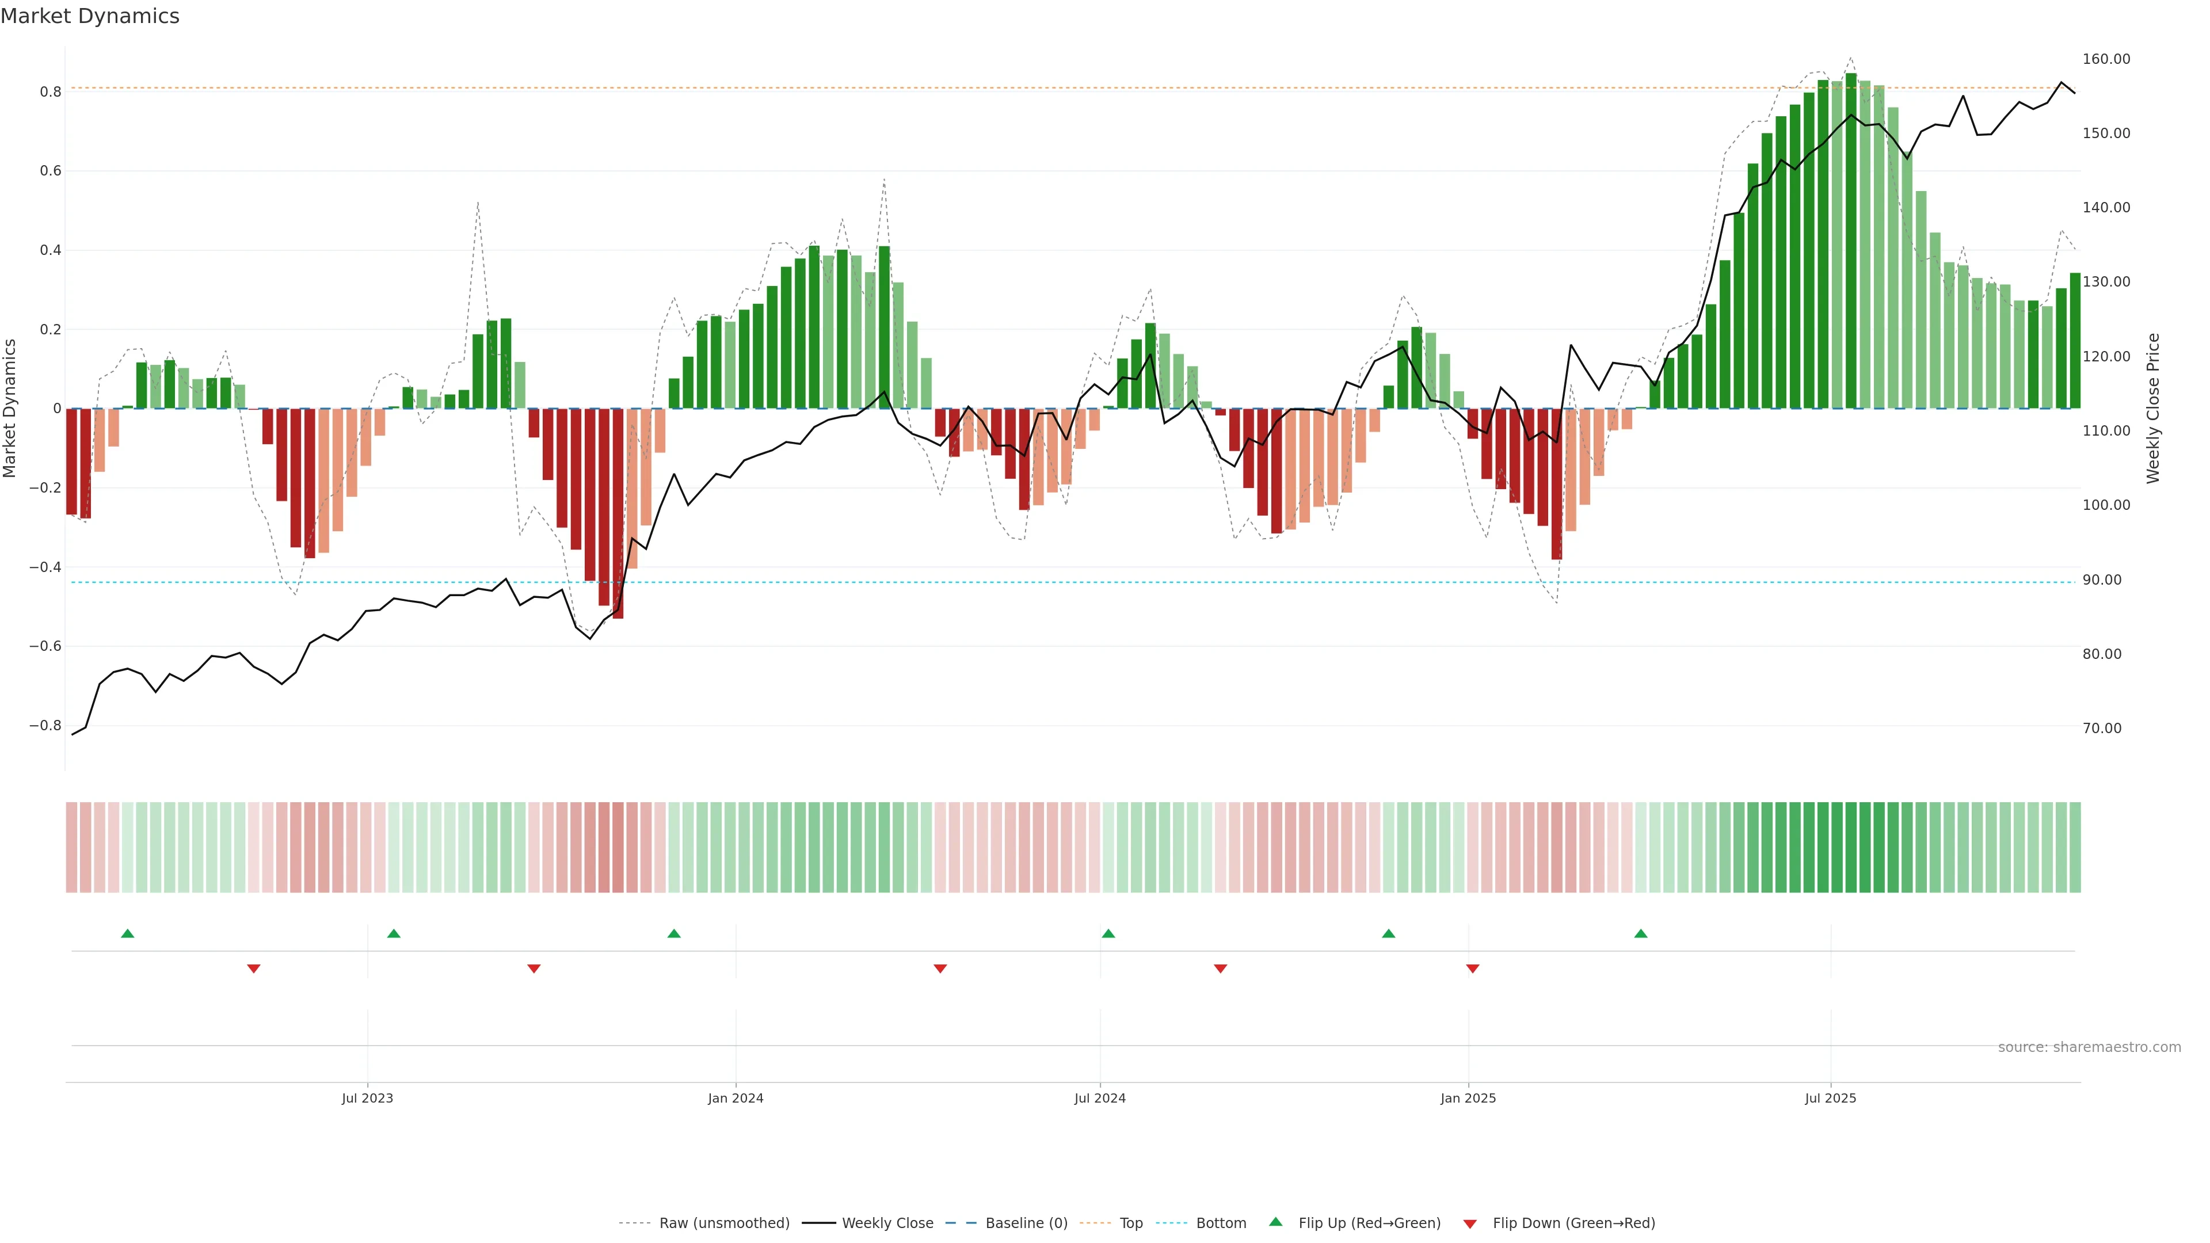Click the Flip Down marker at Jan 2025
This screenshot has height=1243, width=2210.
click(1472, 969)
